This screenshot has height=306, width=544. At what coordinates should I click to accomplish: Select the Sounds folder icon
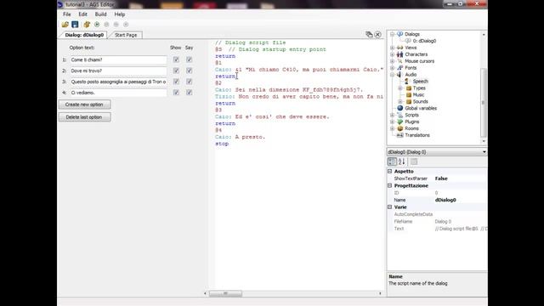[408, 102]
